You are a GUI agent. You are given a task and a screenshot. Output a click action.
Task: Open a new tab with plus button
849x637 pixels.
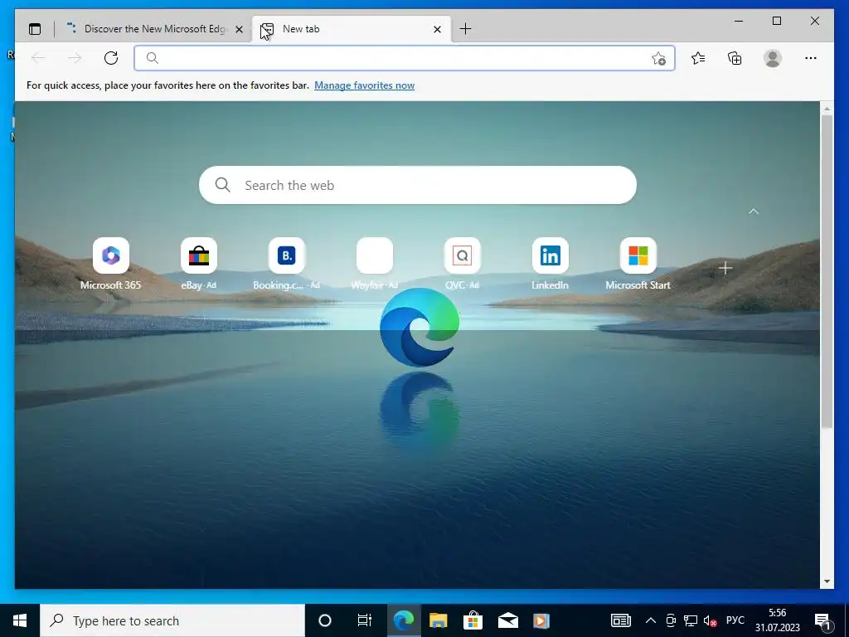pyautogui.click(x=465, y=29)
